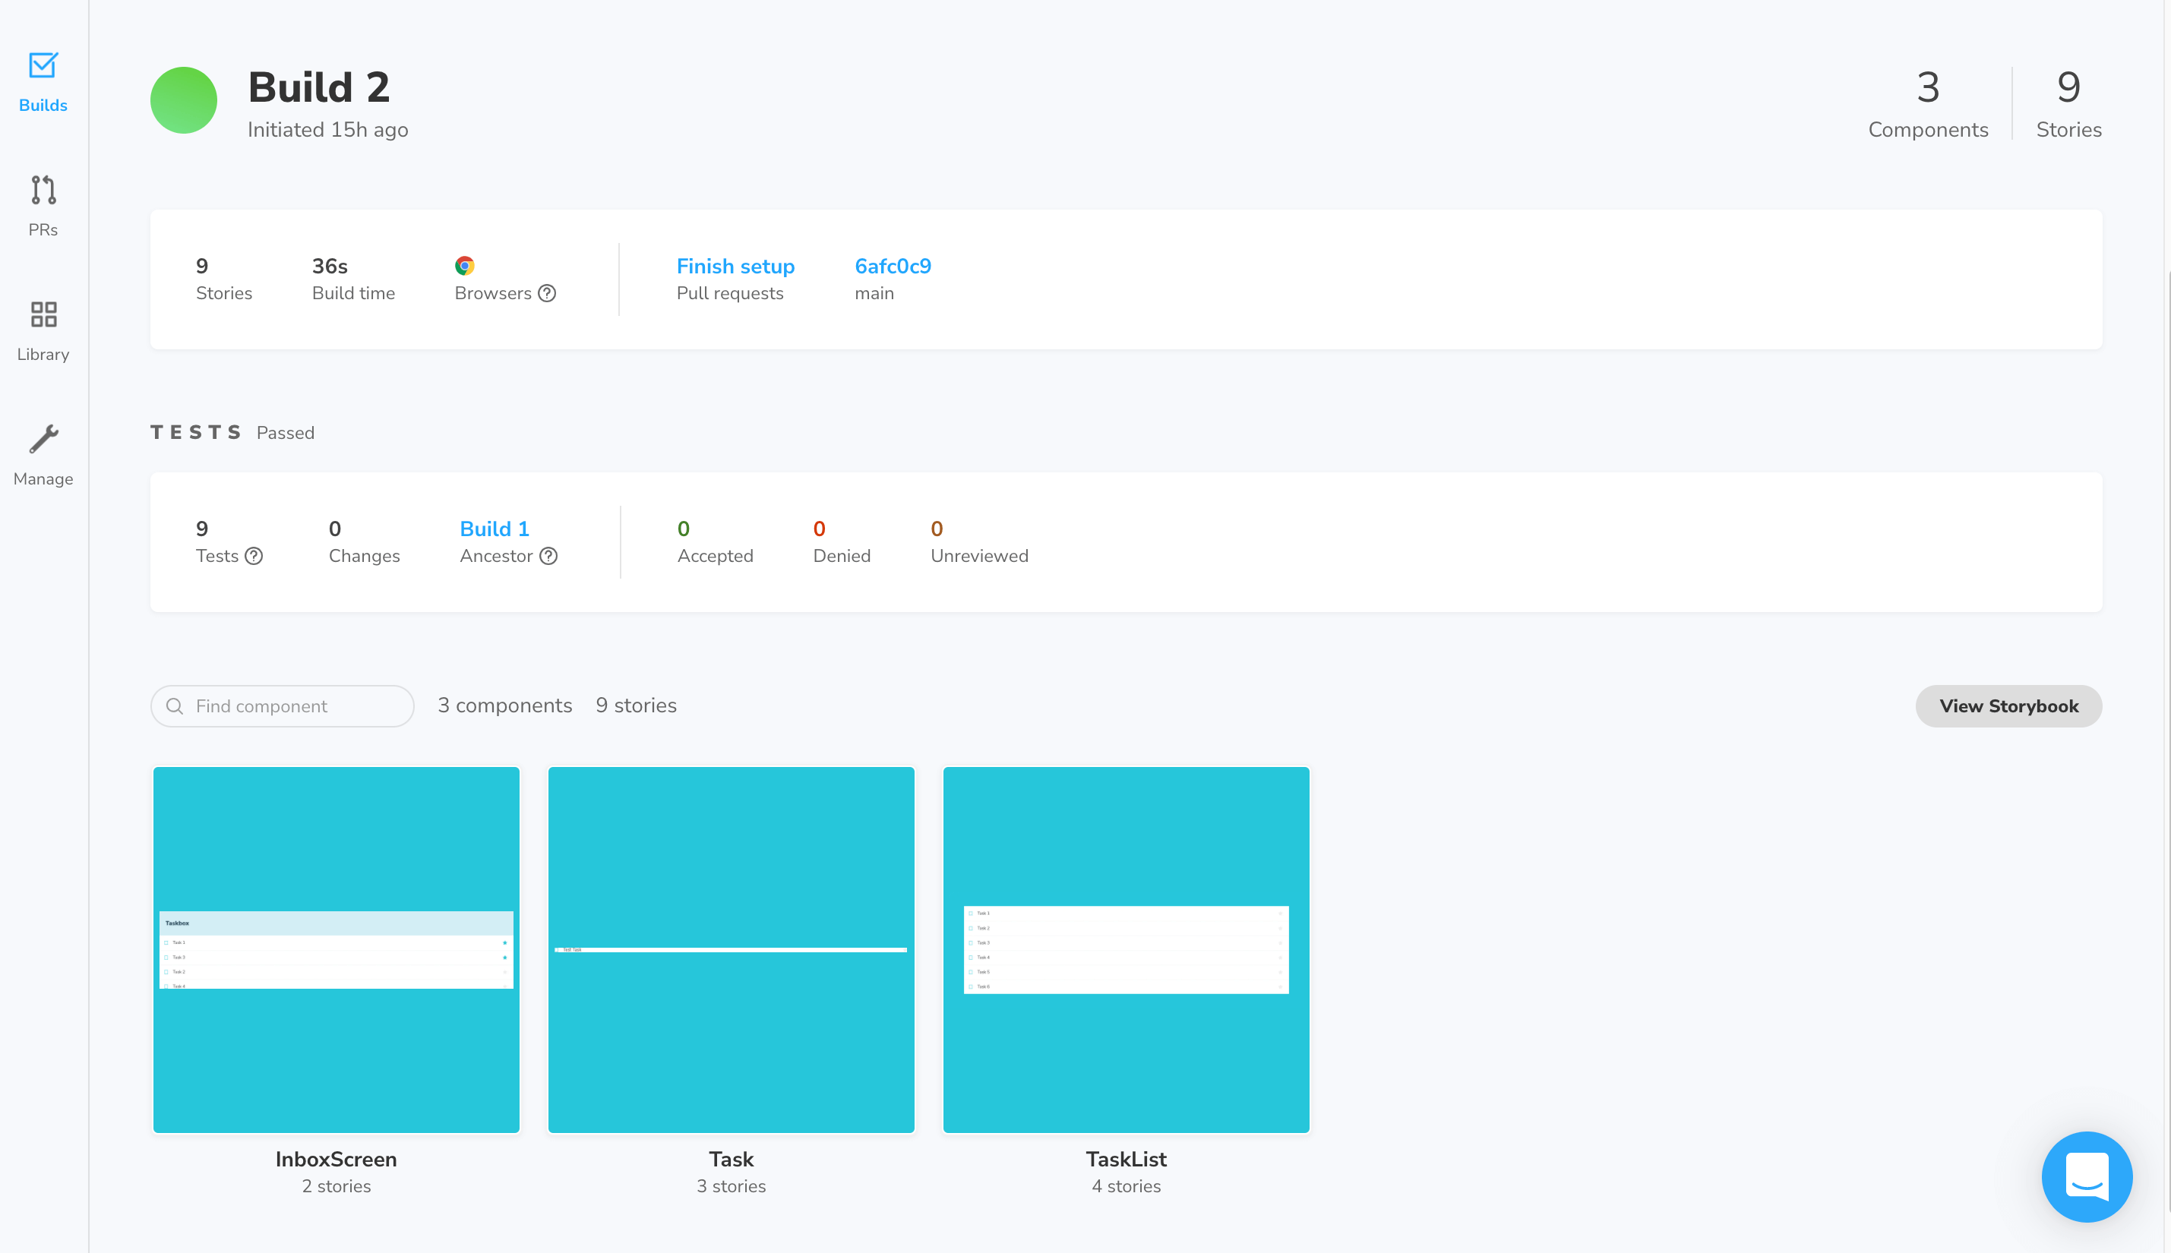Click the 3 Components header stat
The width and height of the screenshot is (2171, 1253).
point(1928,104)
